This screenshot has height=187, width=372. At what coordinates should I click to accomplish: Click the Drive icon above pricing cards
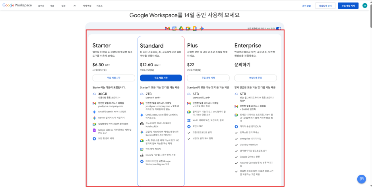point(181,29)
